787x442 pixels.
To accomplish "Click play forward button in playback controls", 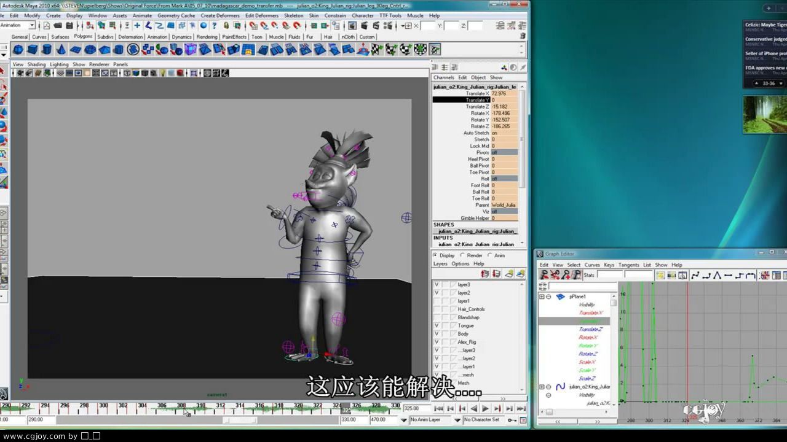I will pos(485,408).
